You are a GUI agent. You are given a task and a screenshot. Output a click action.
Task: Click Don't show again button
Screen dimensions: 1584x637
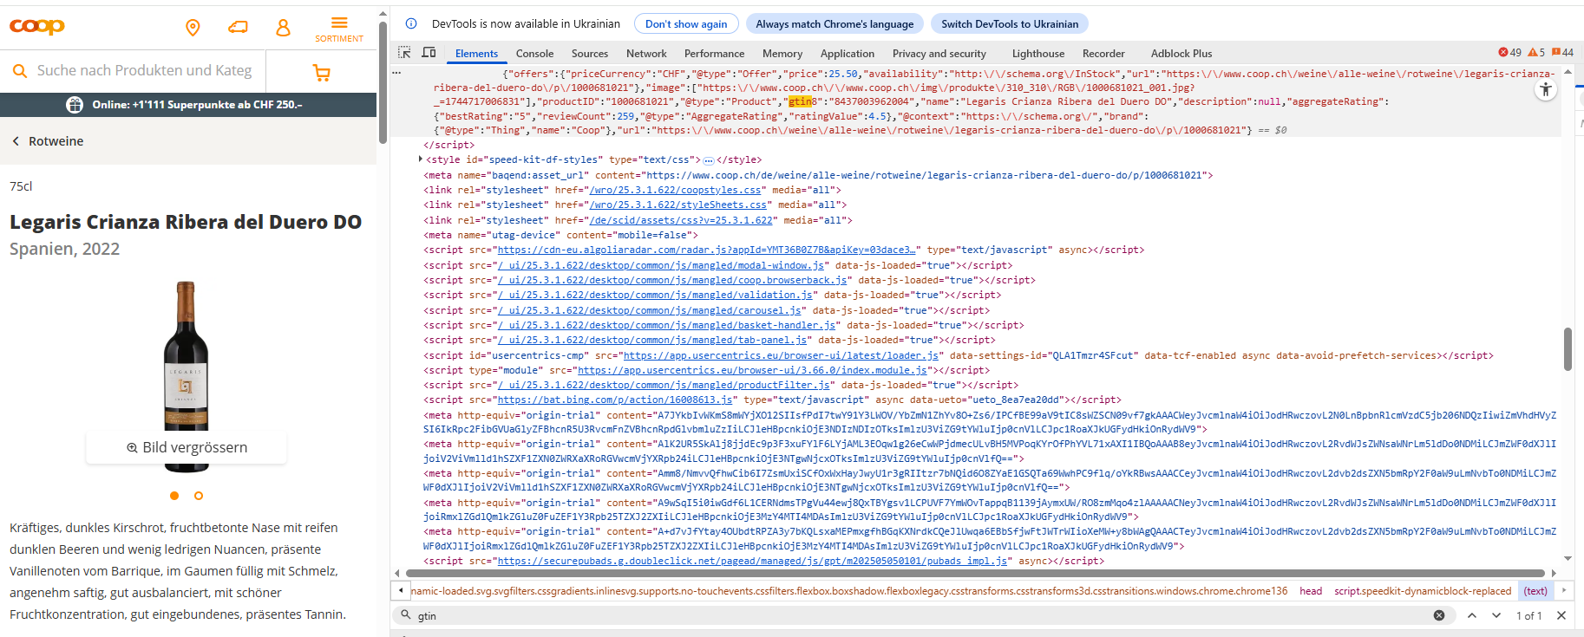pos(686,23)
